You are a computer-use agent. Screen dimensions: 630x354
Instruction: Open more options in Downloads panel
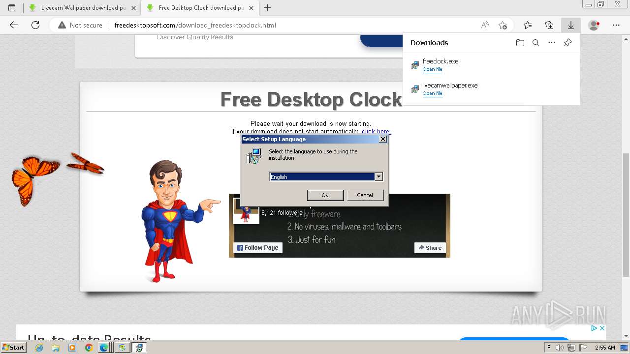(x=552, y=43)
